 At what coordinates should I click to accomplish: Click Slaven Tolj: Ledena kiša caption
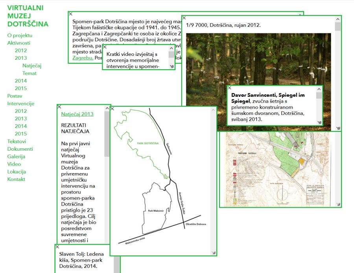81,260
